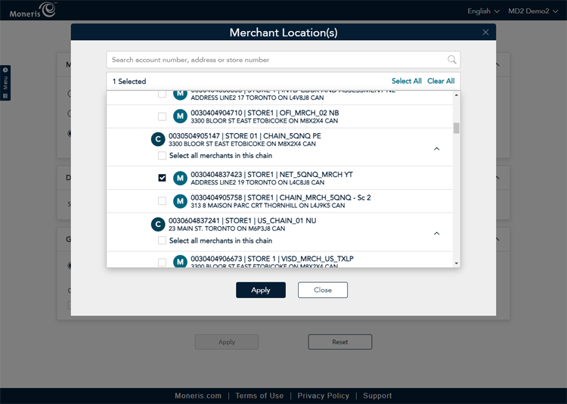
Task: Click the M icon for OFI_MRCH_02 NB
Action: click(x=180, y=117)
